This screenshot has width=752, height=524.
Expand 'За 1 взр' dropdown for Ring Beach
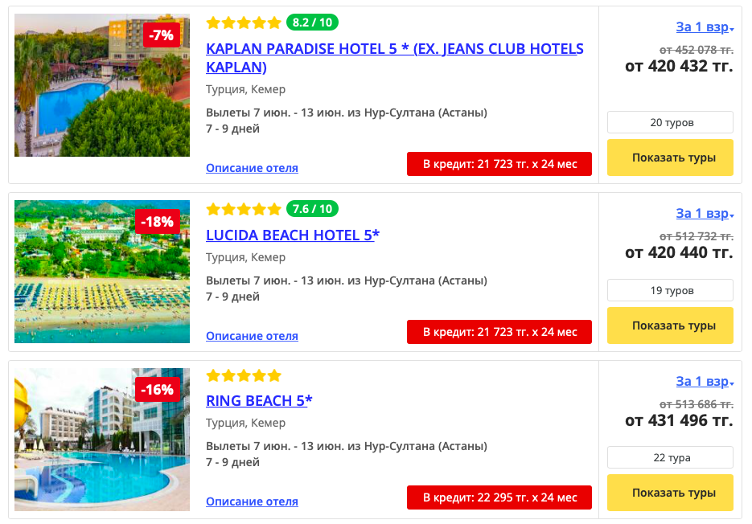click(x=704, y=382)
